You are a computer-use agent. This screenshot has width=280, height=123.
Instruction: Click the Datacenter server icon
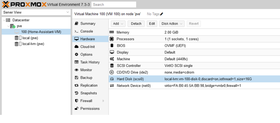[8, 20]
